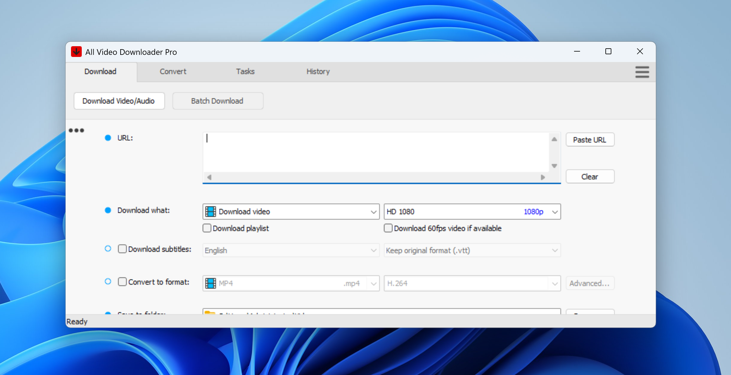
Task: Open the hamburger menu icon
Action: [x=642, y=72]
